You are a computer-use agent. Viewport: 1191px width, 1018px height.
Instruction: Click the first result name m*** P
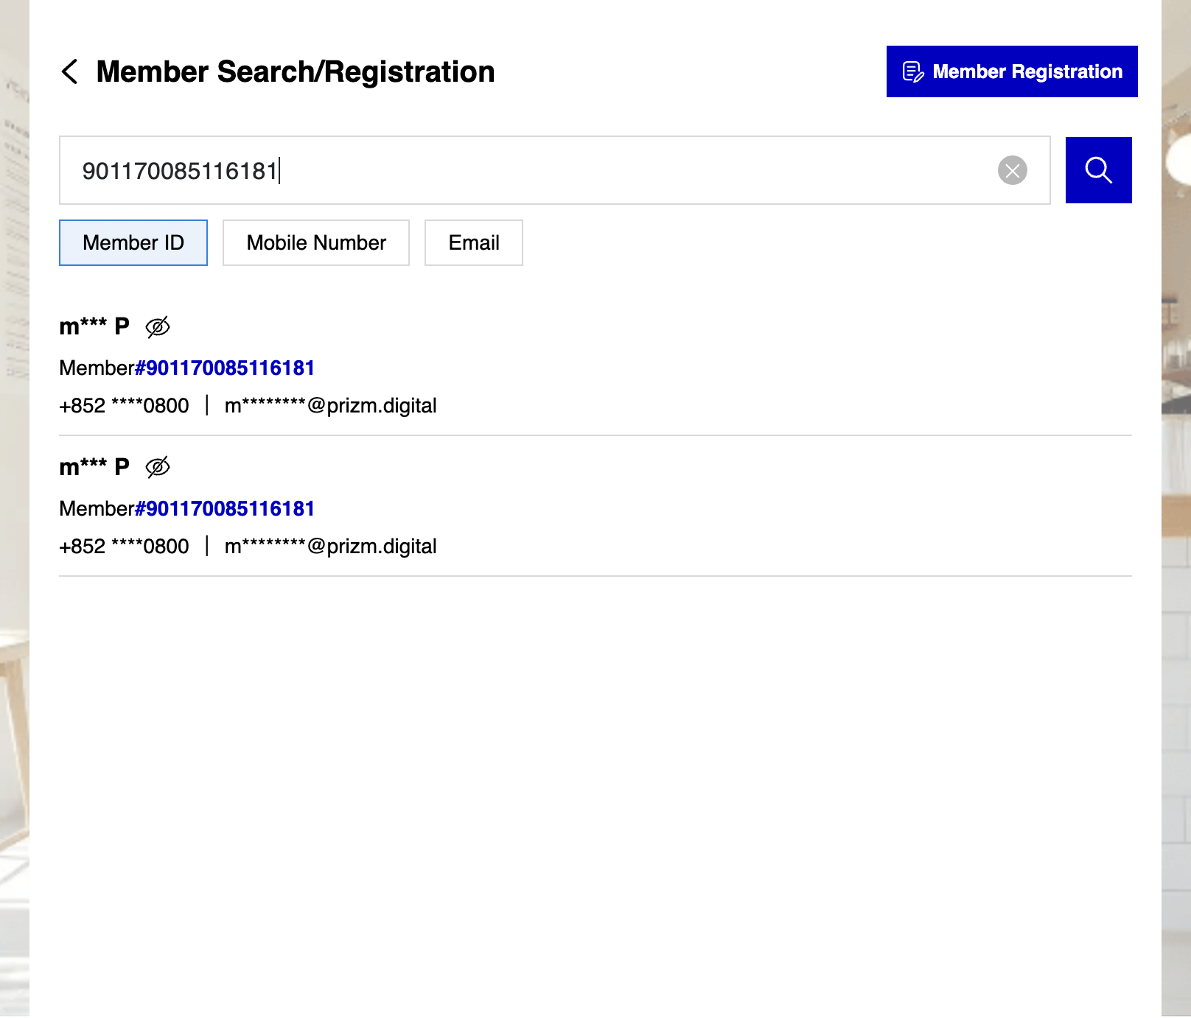pyautogui.click(x=94, y=326)
